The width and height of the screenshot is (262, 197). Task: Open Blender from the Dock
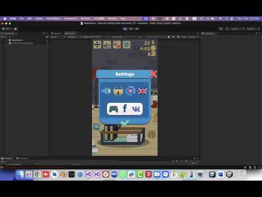point(63,175)
